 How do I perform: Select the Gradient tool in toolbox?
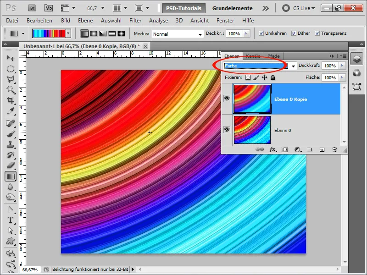point(11,176)
